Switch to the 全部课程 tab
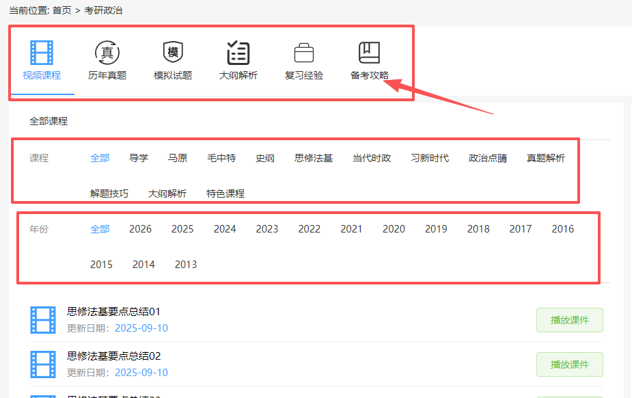This screenshot has width=632, height=398. click(49, 121)
